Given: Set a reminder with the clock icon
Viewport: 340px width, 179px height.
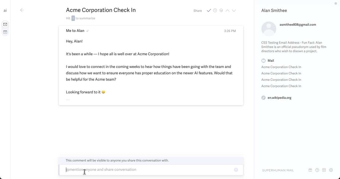Looking at the screenshot, I should click(215, 10).
